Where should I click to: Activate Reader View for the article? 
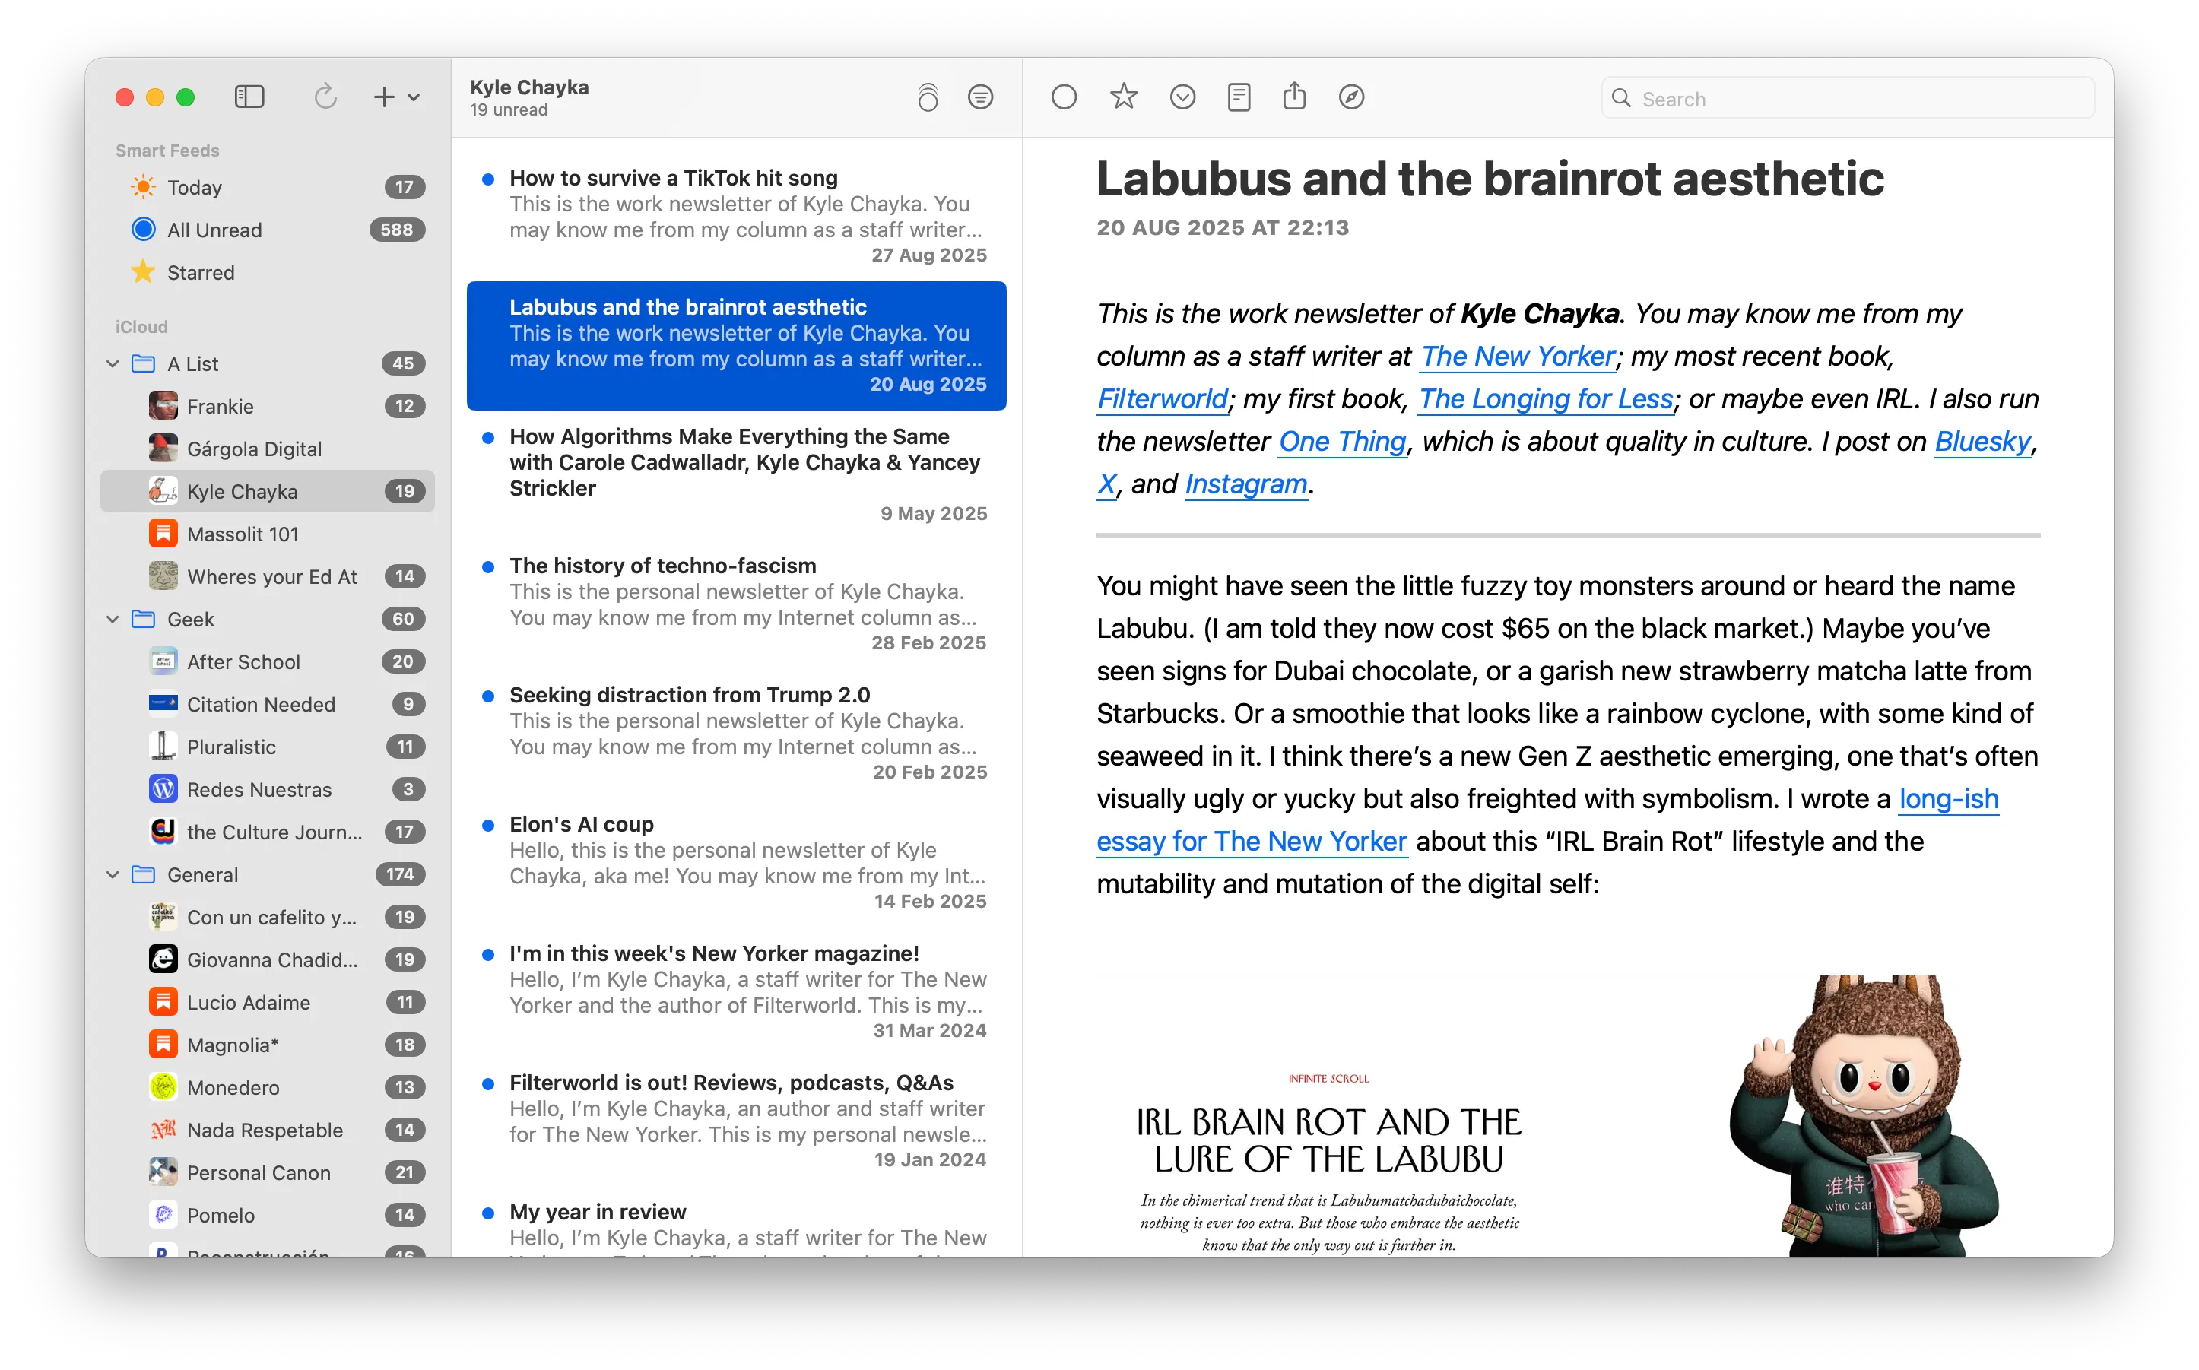pyautogui.click(x=1239, y=97)
